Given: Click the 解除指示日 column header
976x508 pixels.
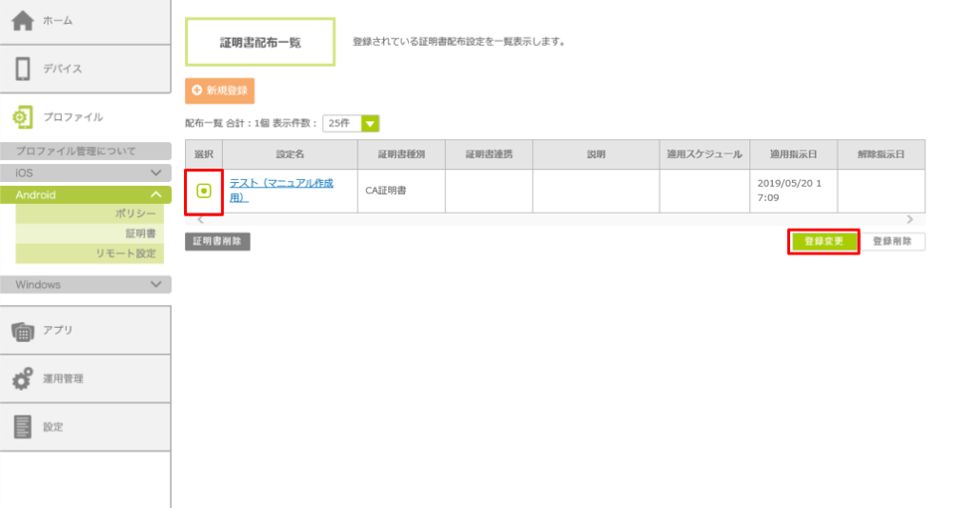Looking at the screenshot, I should pos(882,154).
